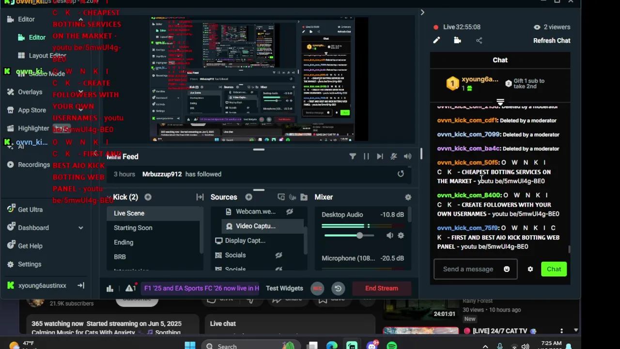The image size is (620, 349).
Task: Click the Sources audio/GIF icon next to folder
Action: [x=293, y=197]
